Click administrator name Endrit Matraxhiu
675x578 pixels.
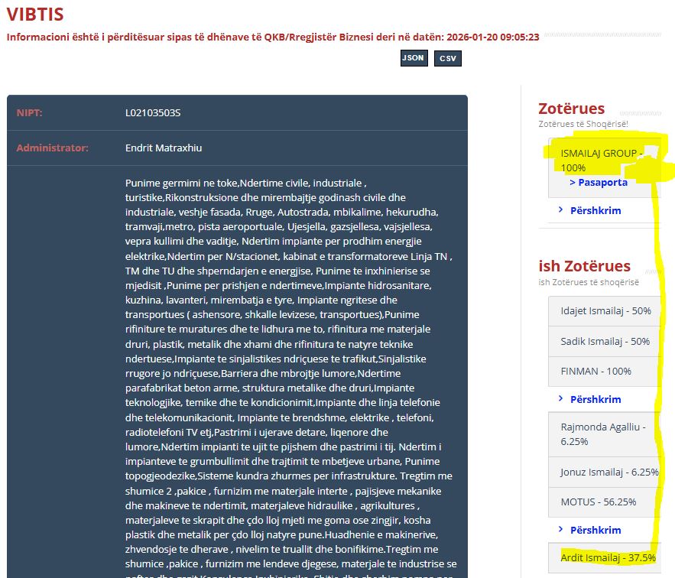click(164, 148)
